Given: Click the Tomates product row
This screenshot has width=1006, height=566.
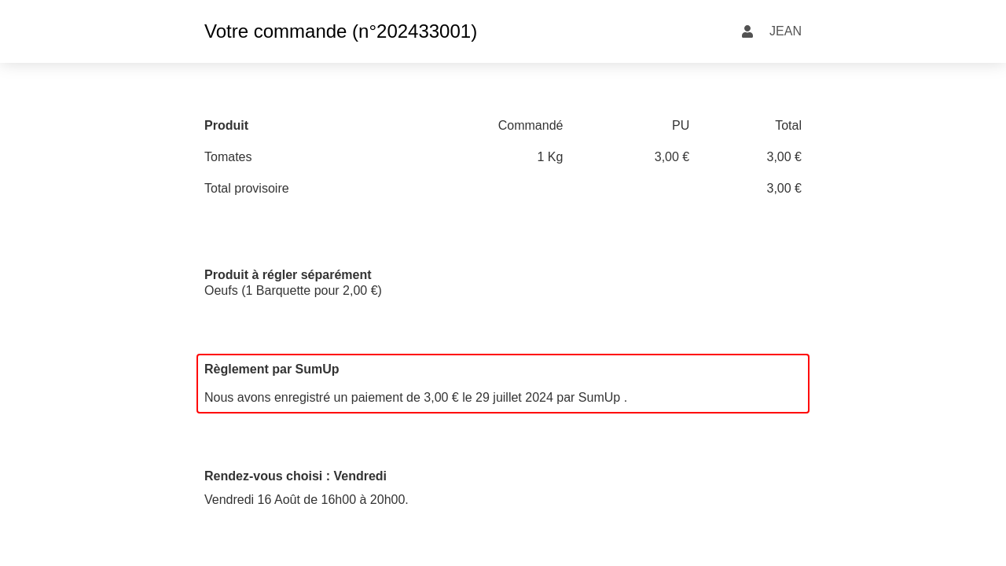Looking at the screenshot, I should click(x=228, y=157).
